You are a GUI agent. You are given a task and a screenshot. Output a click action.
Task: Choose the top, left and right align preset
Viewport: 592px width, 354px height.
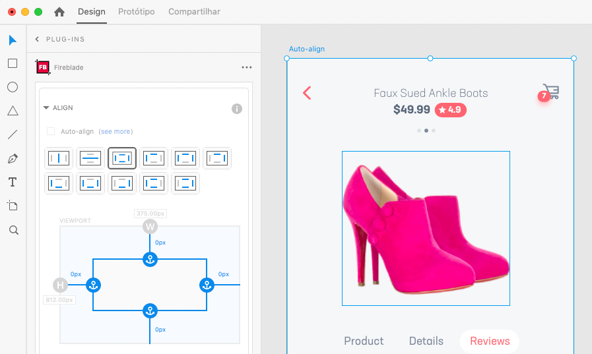click(x=185, y=158)
